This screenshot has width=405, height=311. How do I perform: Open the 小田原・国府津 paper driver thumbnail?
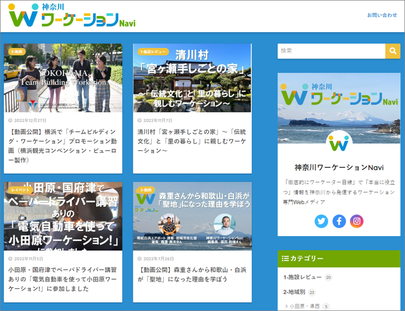pyautogui.click(x=63, y=216)
